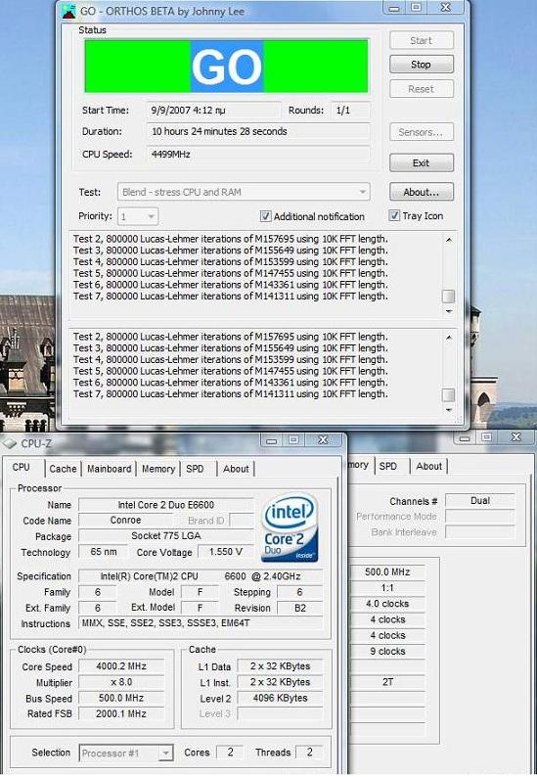The width and height of the screenshot is (537, 777).
Task: Click the Technology value 65 nm
Action: click(104, 552)
